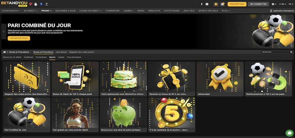Click the SE CONNECTER button
The height and width of the screenshot is (138, 295).
point(258,4)
